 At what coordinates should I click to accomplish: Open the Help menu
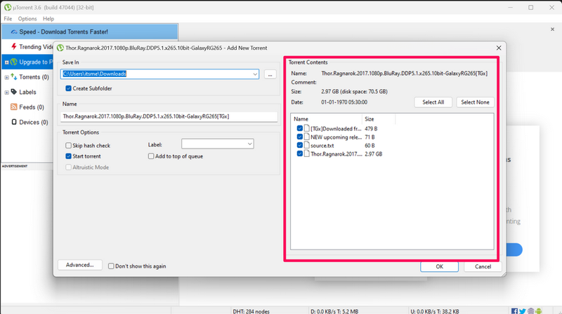[x=48, y=18]
